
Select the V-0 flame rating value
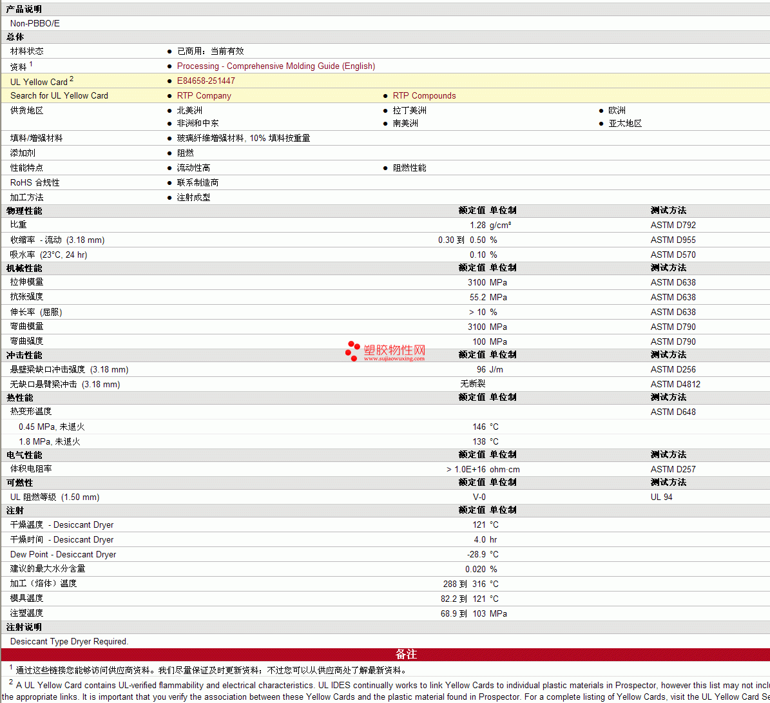[479, 497]
